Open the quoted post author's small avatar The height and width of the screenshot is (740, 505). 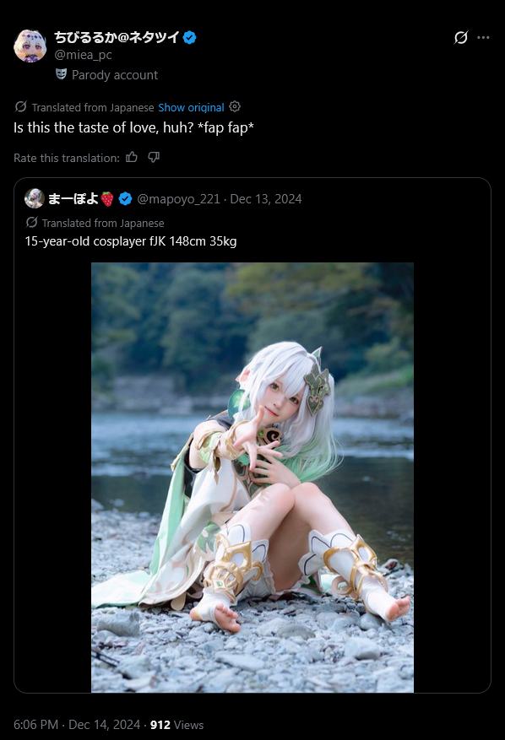pos(35,198)
